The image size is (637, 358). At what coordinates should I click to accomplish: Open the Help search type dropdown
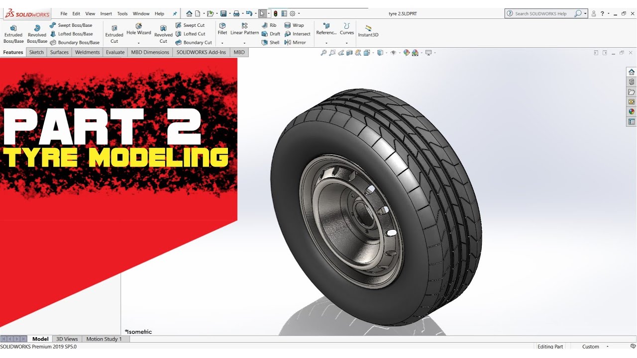click(586, 14)
